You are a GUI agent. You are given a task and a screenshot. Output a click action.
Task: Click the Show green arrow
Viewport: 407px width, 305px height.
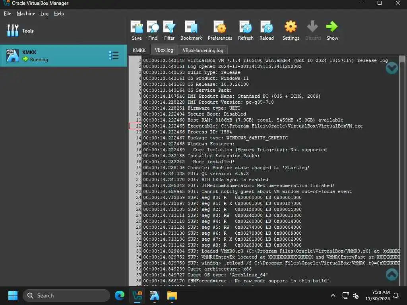click(332, 30)
